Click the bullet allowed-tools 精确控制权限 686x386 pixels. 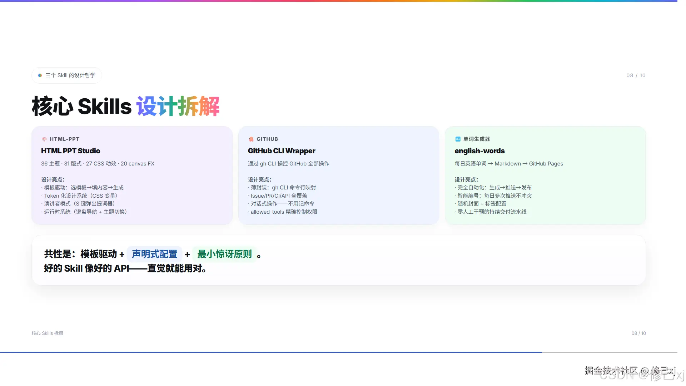click(x=283, y=212)
